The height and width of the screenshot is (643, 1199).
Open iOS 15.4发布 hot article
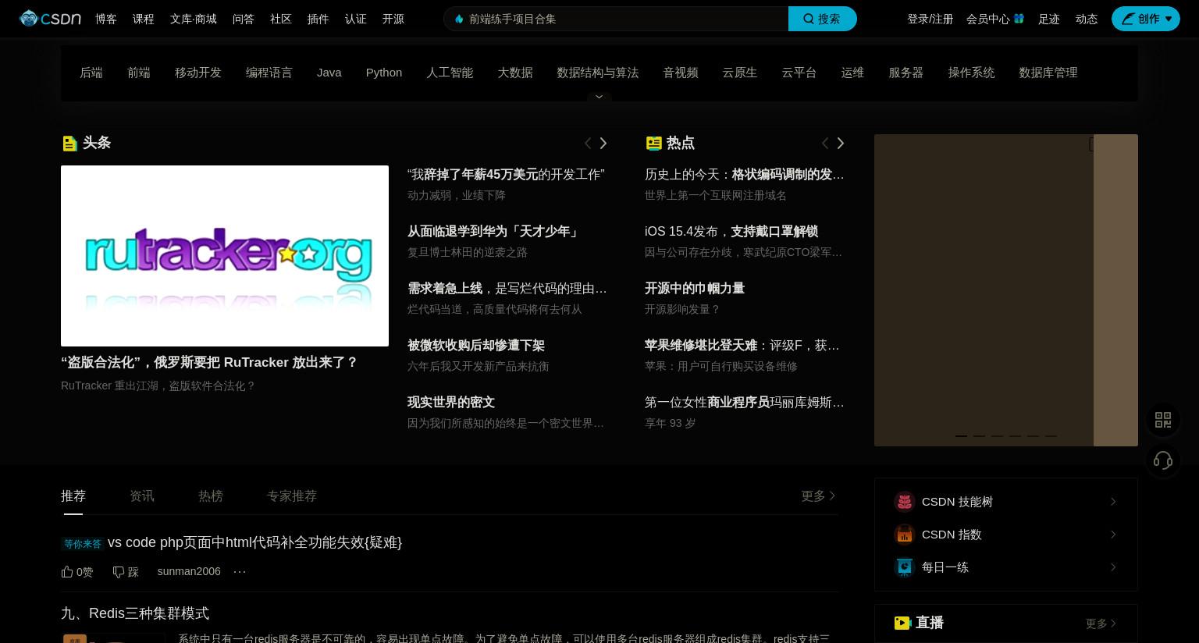[x=731, y=231]
